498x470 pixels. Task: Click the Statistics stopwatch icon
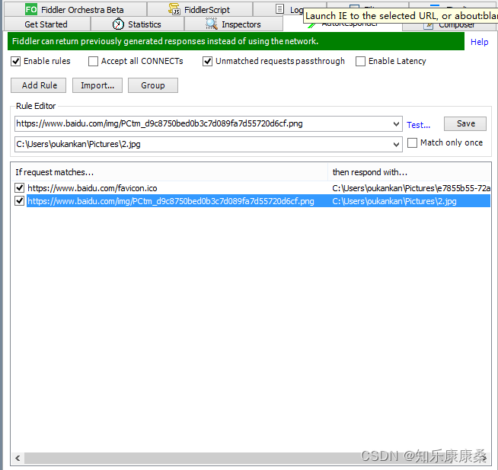118,24
